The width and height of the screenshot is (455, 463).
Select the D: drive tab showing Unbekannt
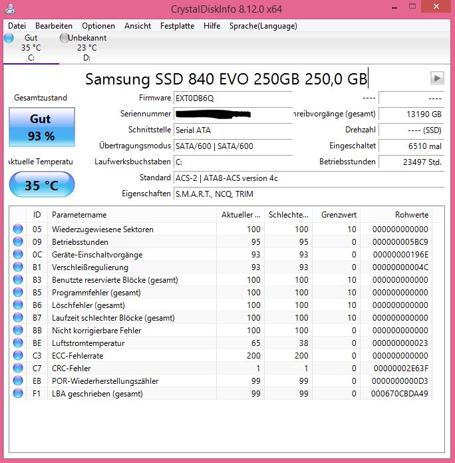pos(86,47)
